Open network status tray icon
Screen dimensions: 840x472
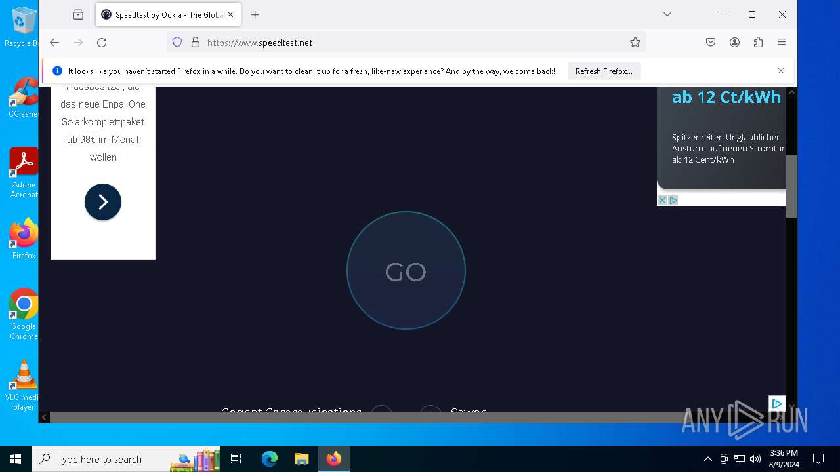pyautogui.click(x=740, y=459)
